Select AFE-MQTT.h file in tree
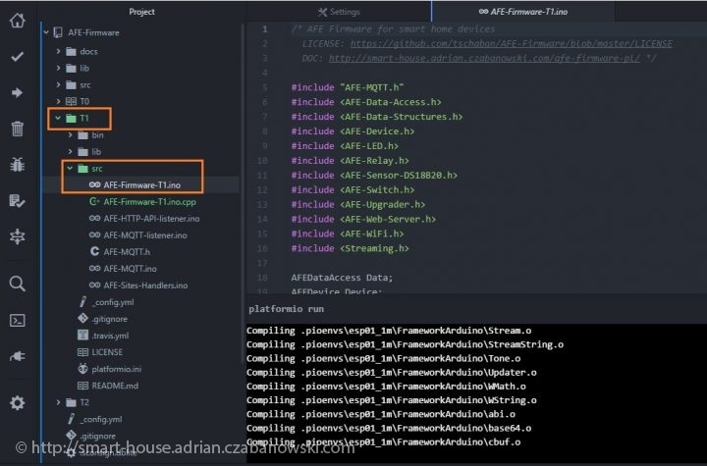 123,251
